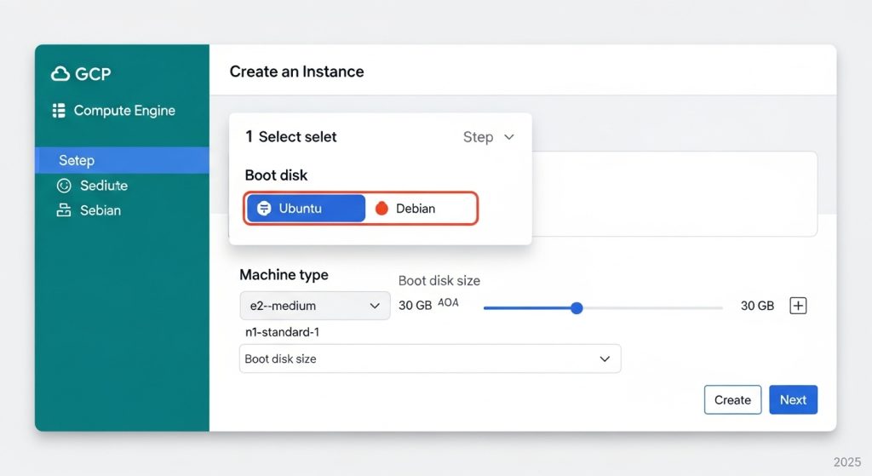Open the Compute Engine sidebar label
The height and width of the screenshot is (476, 872).
[124, 111]
